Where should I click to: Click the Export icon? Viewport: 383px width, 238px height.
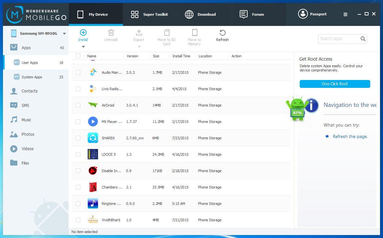139,32
